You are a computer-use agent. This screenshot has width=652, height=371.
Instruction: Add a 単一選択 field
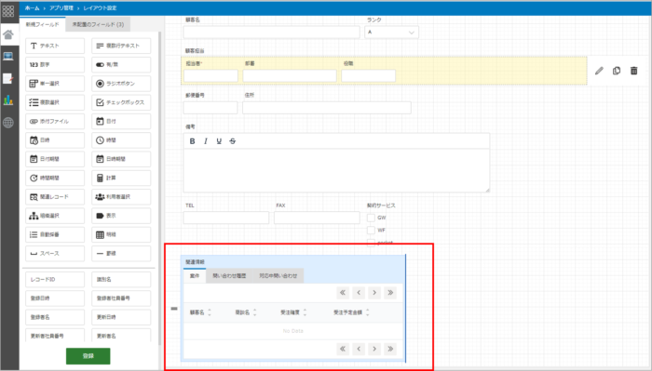(55, 84)
